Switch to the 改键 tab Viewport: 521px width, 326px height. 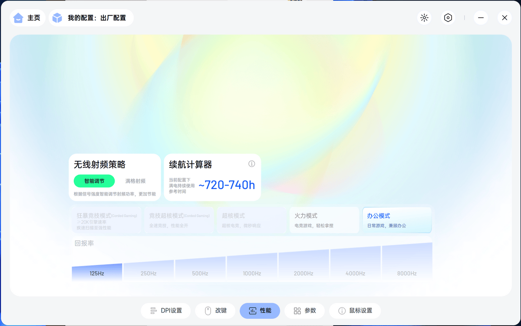215,311
